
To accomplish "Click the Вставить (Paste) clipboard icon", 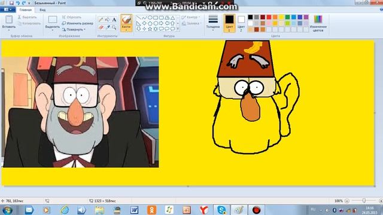I will pos(9,19).
